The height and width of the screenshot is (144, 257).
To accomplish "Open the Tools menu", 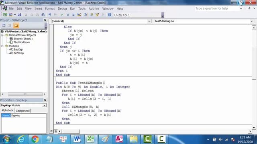I will [x=82, y=8].
